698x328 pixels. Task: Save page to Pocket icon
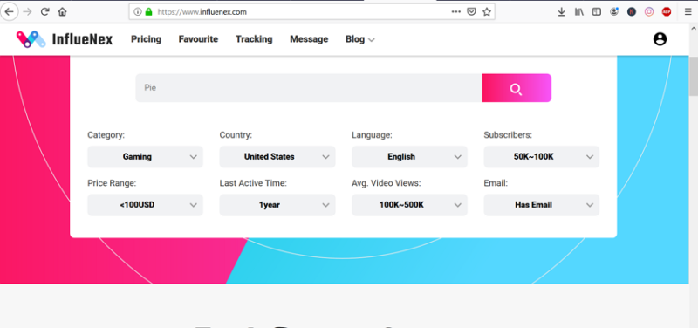[471, 12]
